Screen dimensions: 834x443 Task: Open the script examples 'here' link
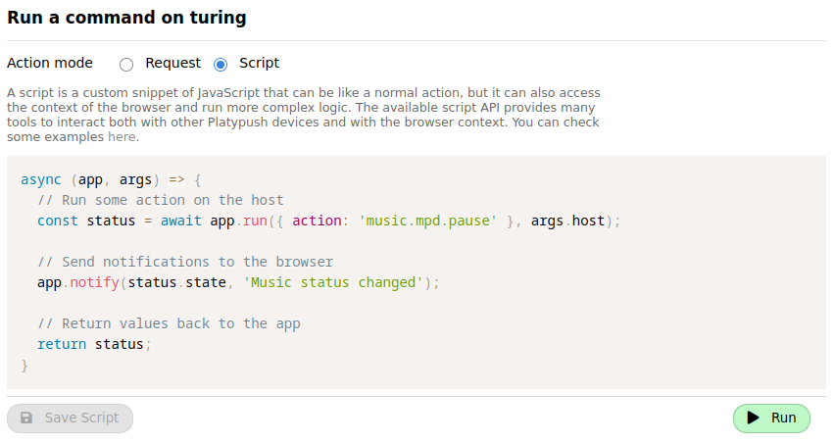coord(123,137)
